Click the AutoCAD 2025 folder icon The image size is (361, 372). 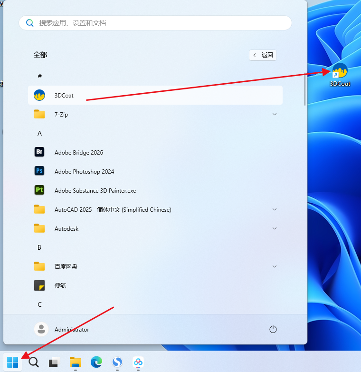click(39, 209)
